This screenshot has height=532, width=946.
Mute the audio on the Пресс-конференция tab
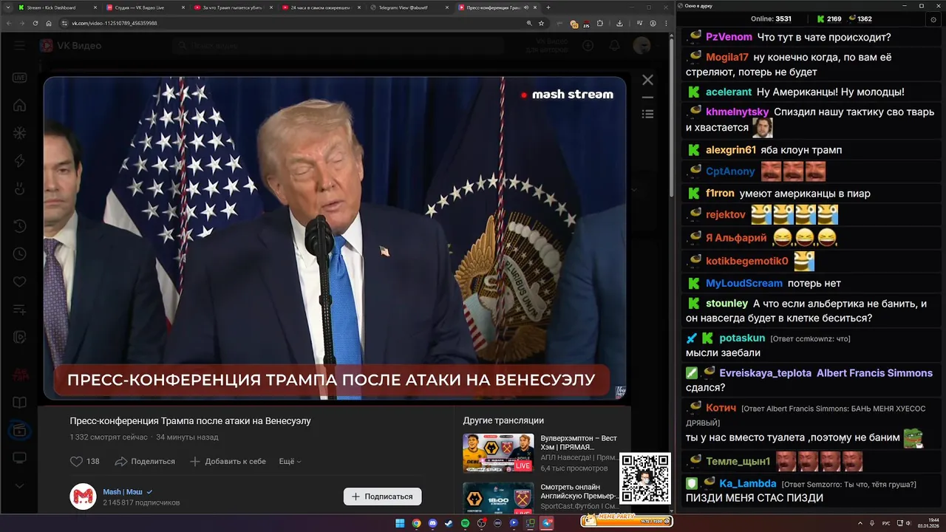click(525, 7)
